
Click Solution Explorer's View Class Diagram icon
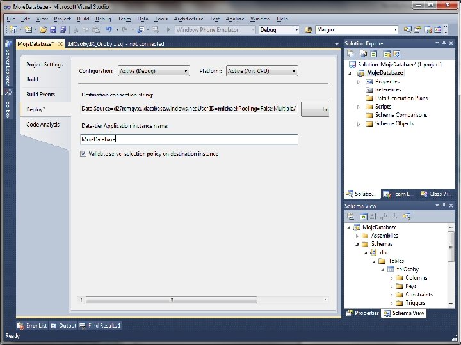pos(396,54)
